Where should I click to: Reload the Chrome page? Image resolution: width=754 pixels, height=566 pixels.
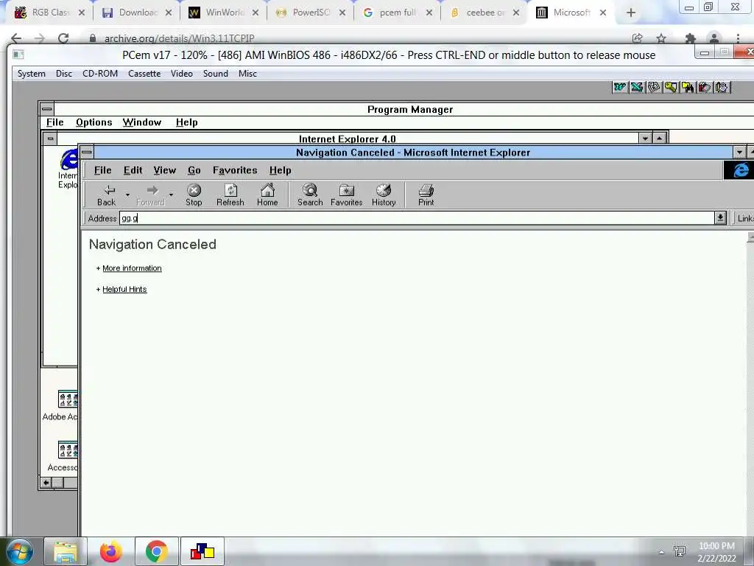pos(63,38)
